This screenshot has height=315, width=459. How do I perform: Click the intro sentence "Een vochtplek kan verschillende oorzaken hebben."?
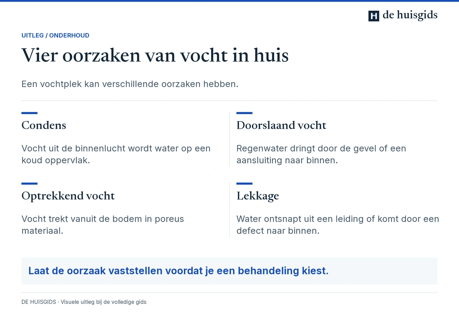click(x=130, y=84)
